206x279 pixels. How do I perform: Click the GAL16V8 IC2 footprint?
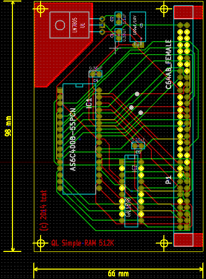pos(131,191)
